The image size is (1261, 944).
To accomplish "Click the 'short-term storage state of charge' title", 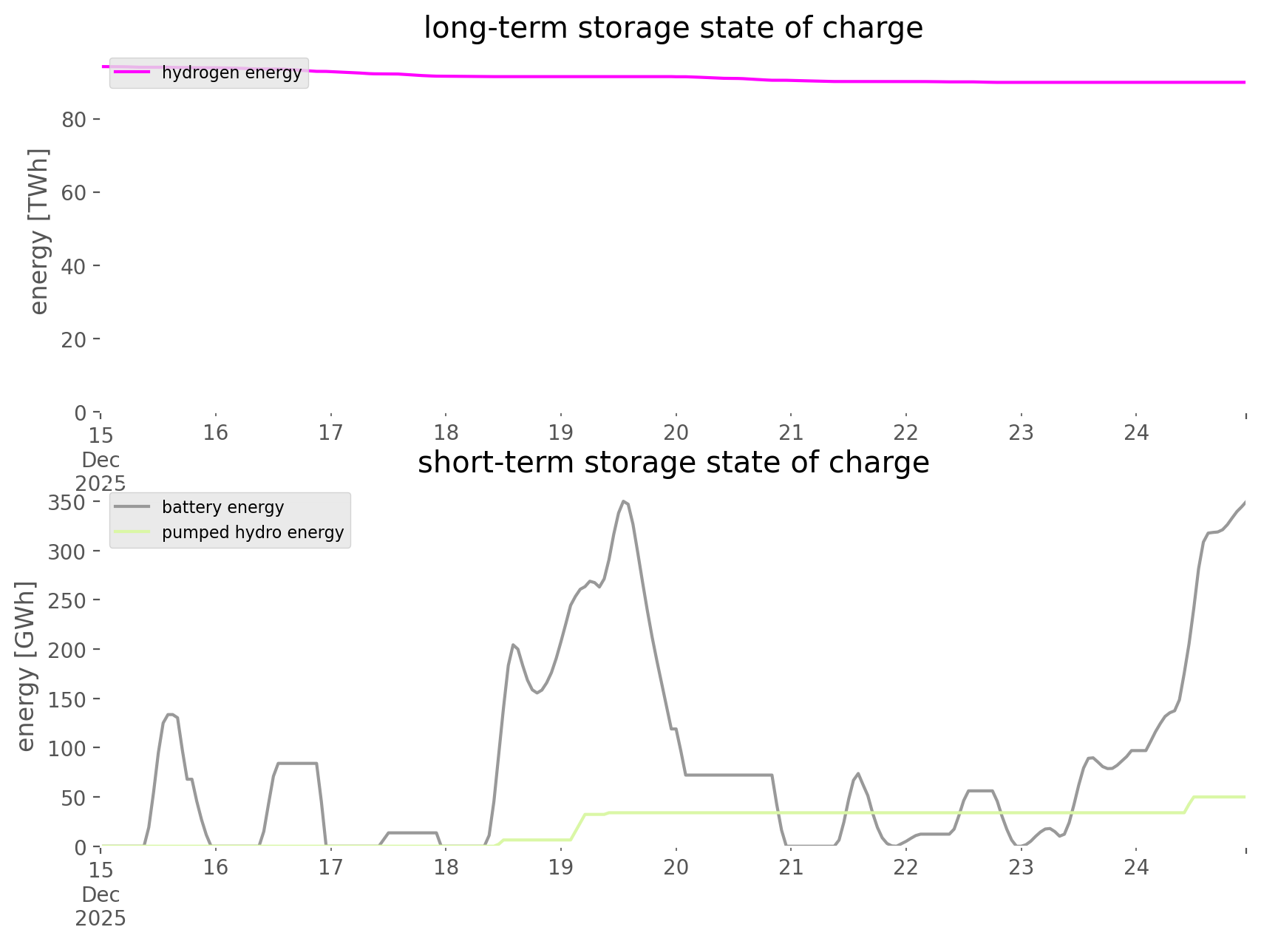I will pyautogui.click(x=673, y=463).
